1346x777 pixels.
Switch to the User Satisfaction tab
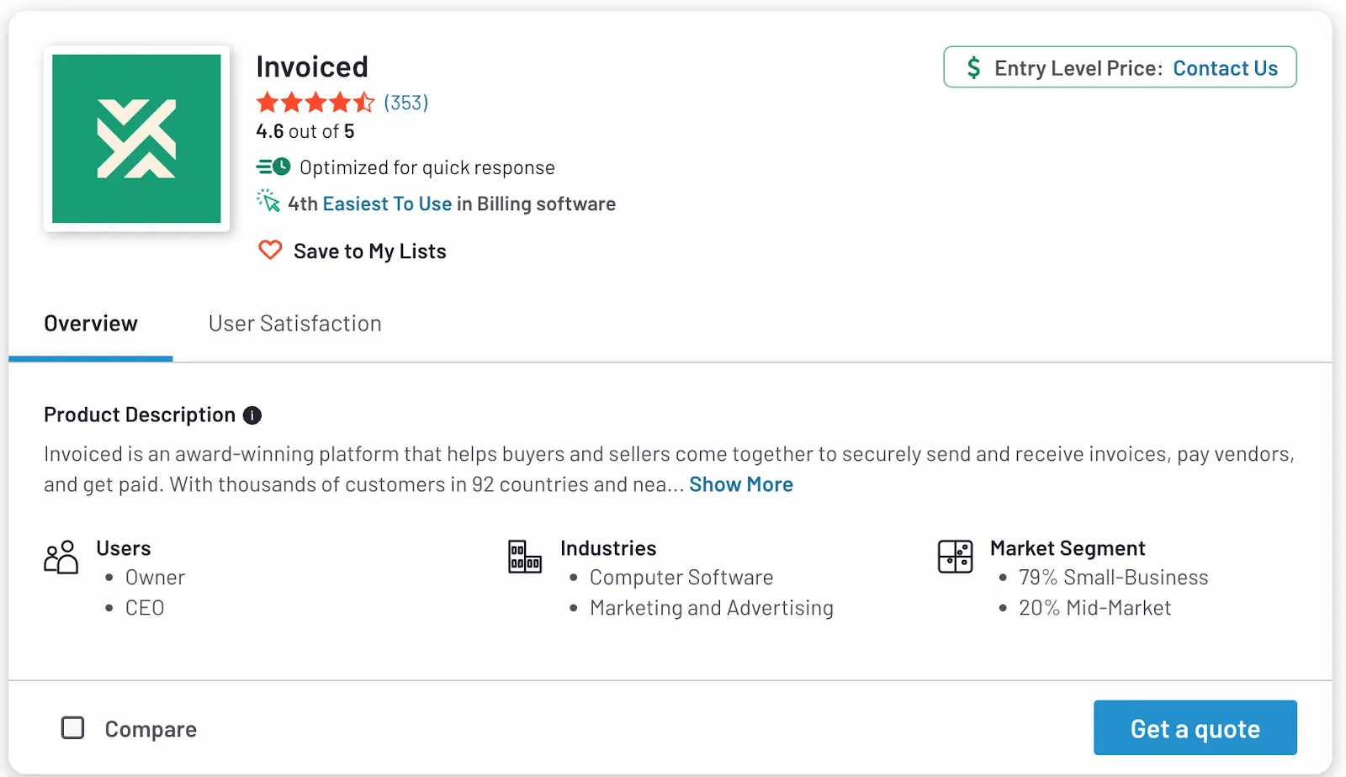(294, 323)
